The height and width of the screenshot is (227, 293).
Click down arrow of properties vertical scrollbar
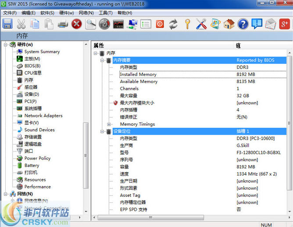(x=289, y=212)
